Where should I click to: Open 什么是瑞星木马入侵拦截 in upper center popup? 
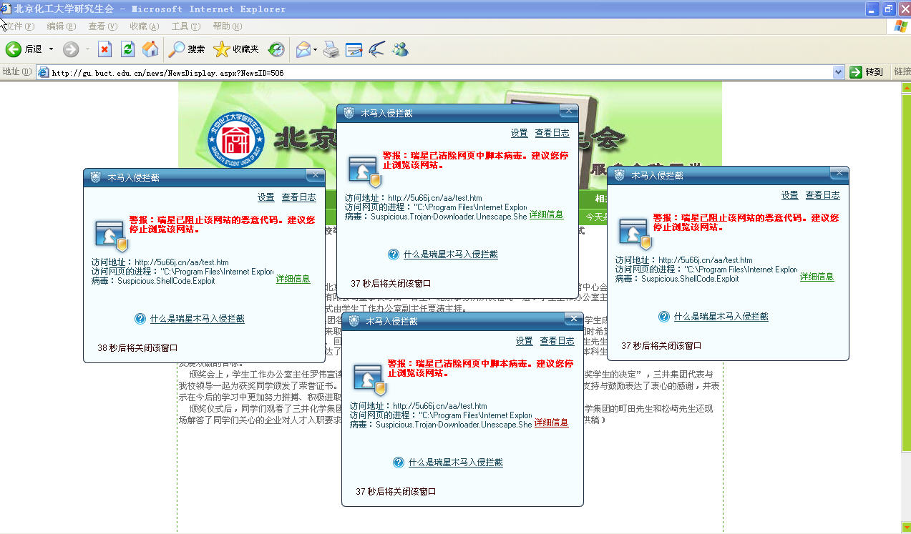pos(451,254)
